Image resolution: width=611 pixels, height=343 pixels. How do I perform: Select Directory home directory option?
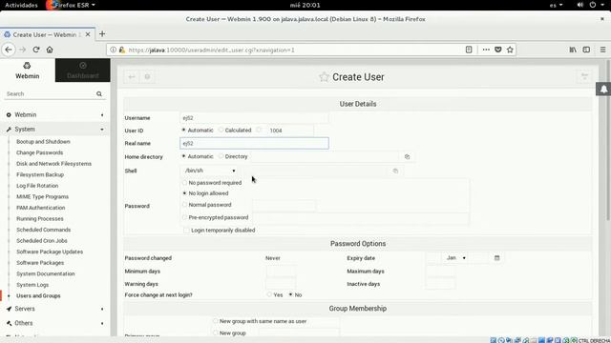(221, 156)
